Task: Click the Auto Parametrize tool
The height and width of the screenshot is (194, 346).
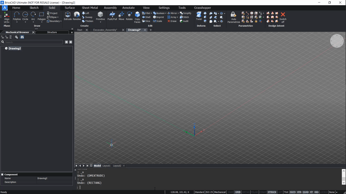Action: [234, 17]
